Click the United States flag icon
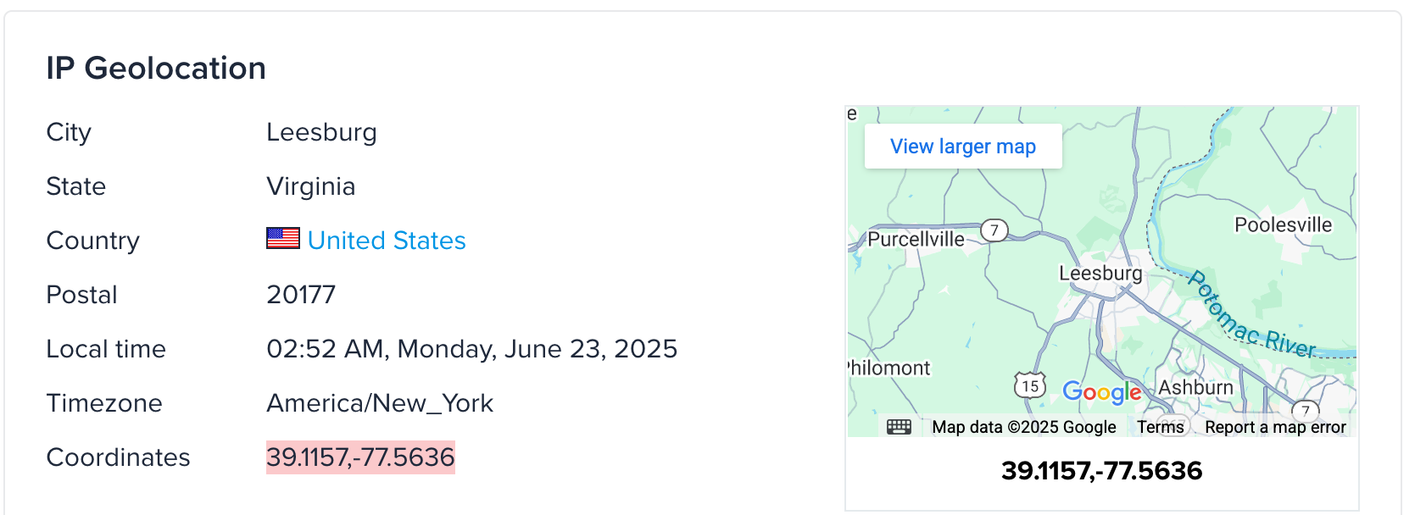Image resolution: width=1426 pixels, height=515 pixels. pos(282,238)
